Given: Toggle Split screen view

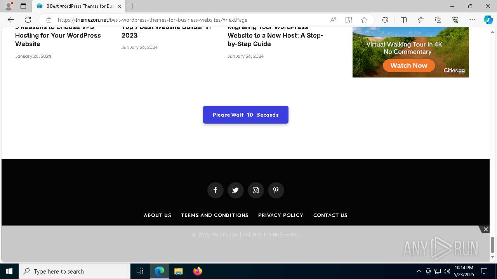Looking at the screenshot, I should (403, 20).
